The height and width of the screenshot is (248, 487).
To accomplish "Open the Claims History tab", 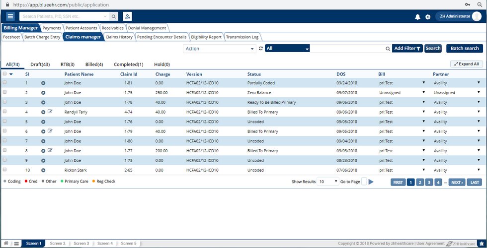I will click(119, 37).
